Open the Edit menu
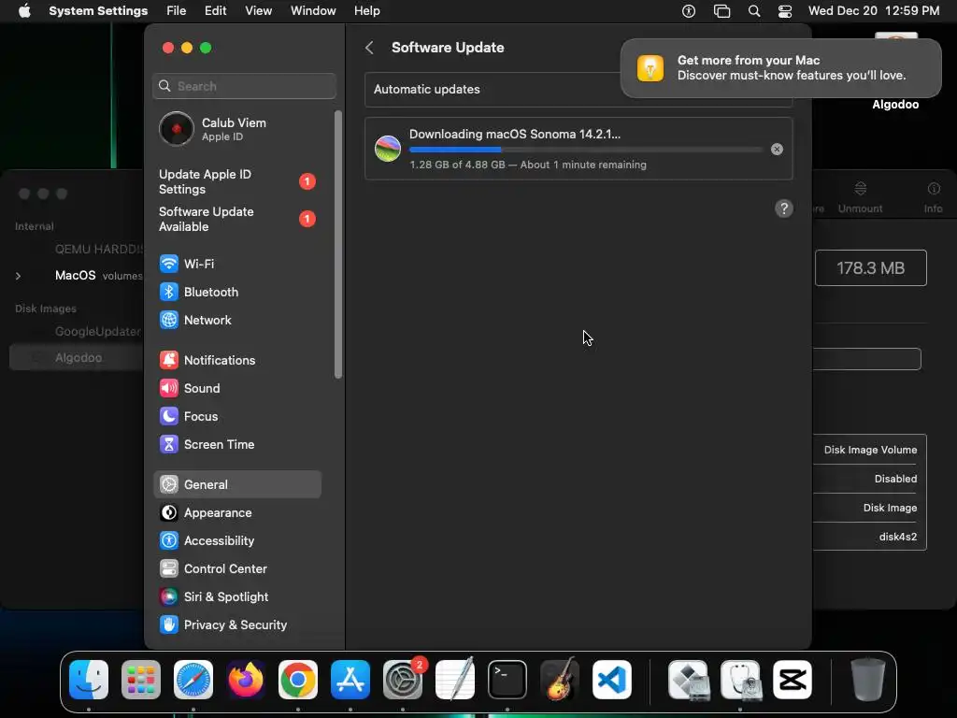The image size is (957, 718). 216,11
